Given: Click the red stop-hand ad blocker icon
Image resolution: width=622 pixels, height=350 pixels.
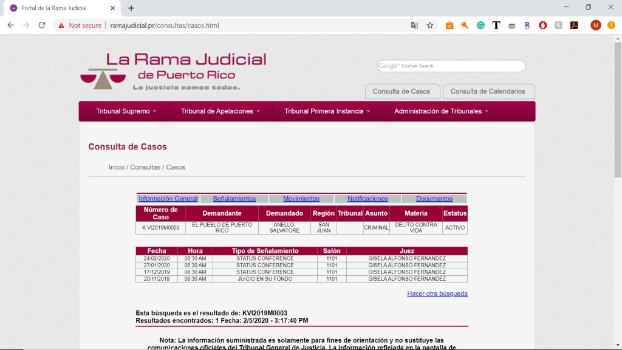Looking at the screenshot, I should pyautogui.click(x=542, y=26).
